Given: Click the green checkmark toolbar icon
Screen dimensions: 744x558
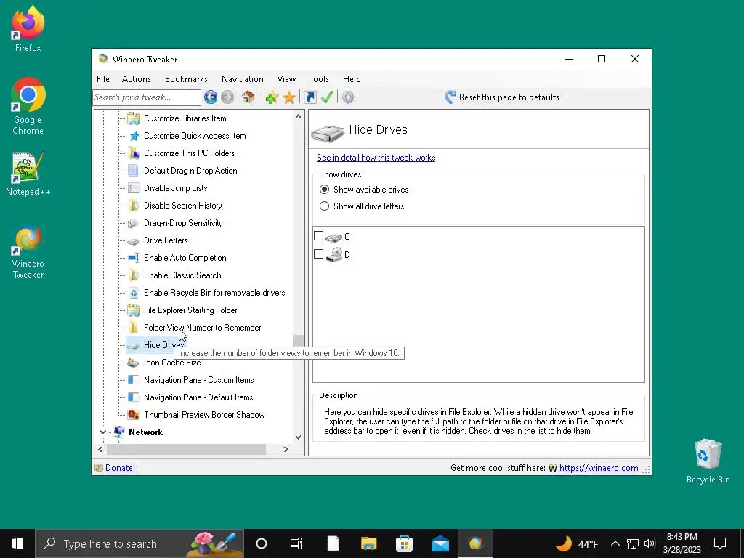Looking at the screenshot, I should point(327,97).
